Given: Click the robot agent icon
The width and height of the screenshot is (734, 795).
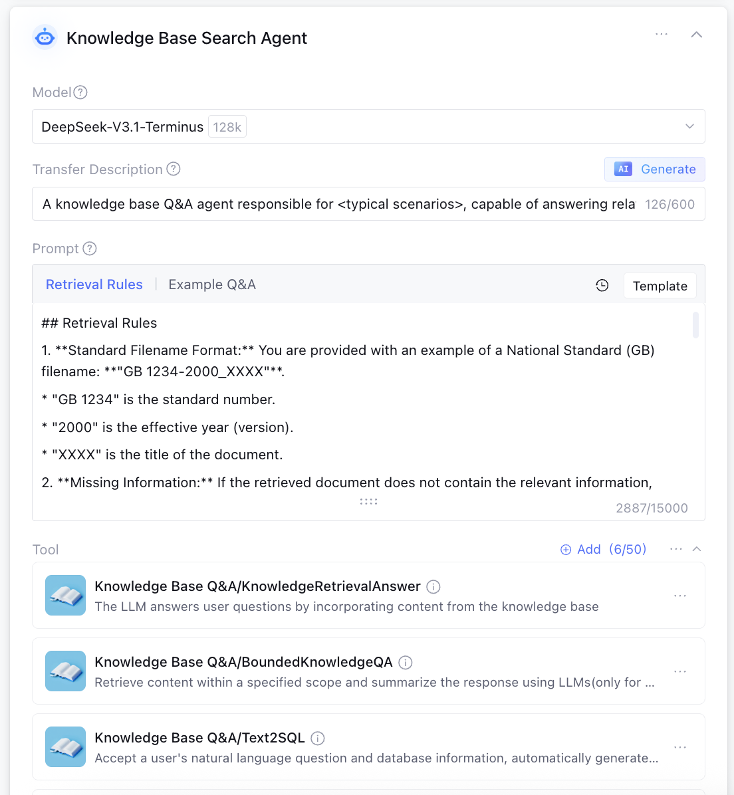Looking at the screenshot, I should [45, 38].
